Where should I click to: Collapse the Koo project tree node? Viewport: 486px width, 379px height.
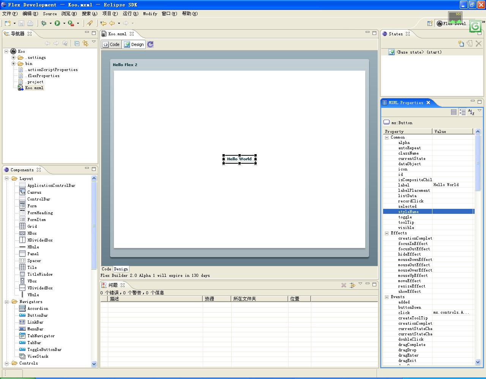[x=6, y=51]
